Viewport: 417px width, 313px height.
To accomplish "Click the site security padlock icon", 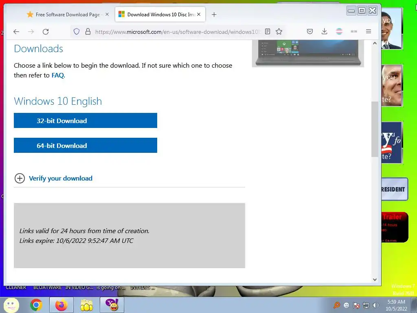I will click(x=88, y=32).
